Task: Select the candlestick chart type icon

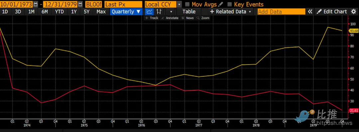Action: (159, 11)
